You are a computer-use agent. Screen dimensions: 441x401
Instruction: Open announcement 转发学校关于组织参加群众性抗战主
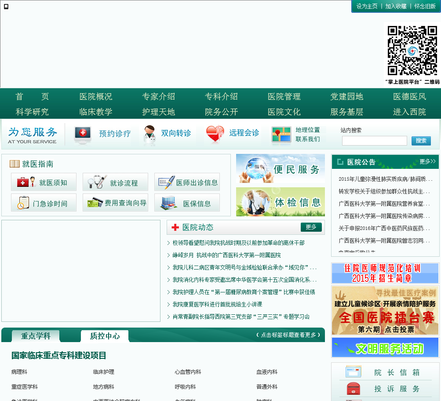[x=384, y=192]
